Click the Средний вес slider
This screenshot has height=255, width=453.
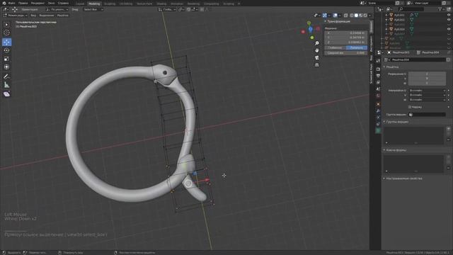346,53
